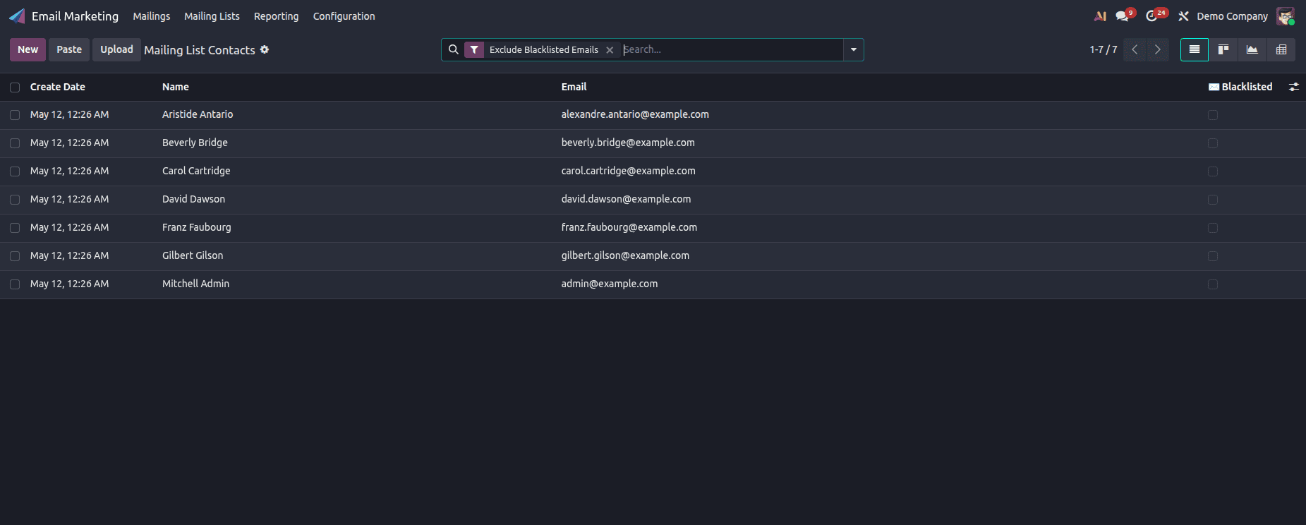Expand the search options dropdown arrow
1306x525 pixels.
tap(854, 49)
